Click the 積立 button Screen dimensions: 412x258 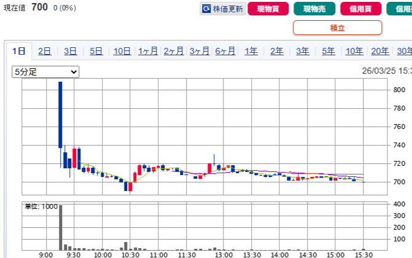click(337, 28)
